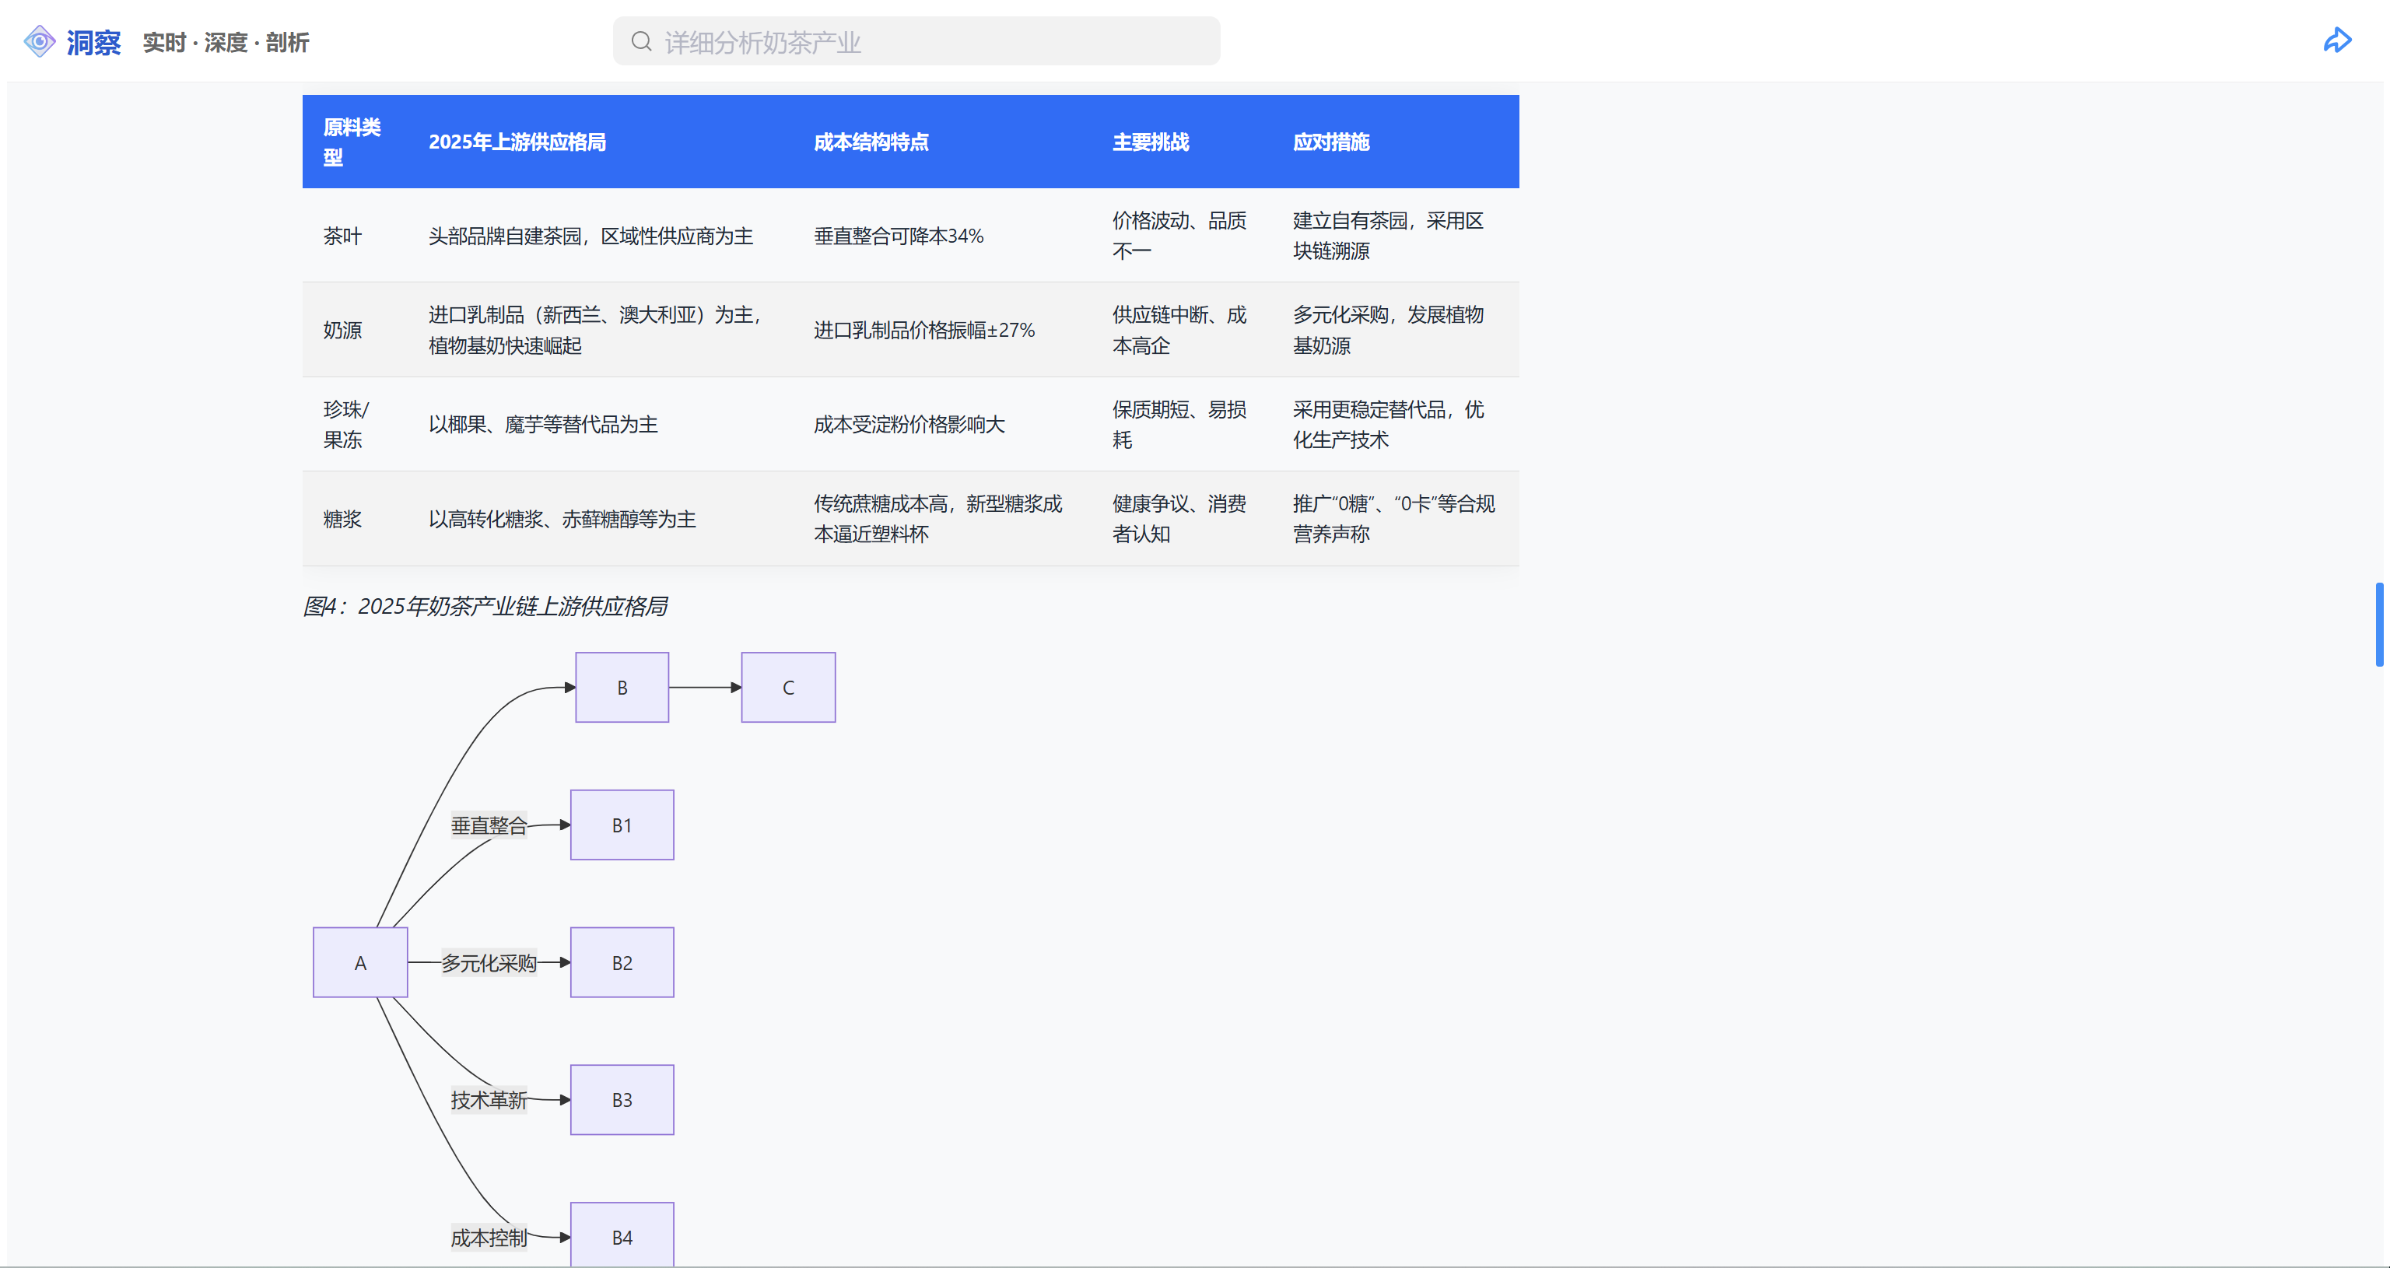Click the share arrow icon
The height and width of the screenshot is (1268, 2390).
(x=2336, y=40)
